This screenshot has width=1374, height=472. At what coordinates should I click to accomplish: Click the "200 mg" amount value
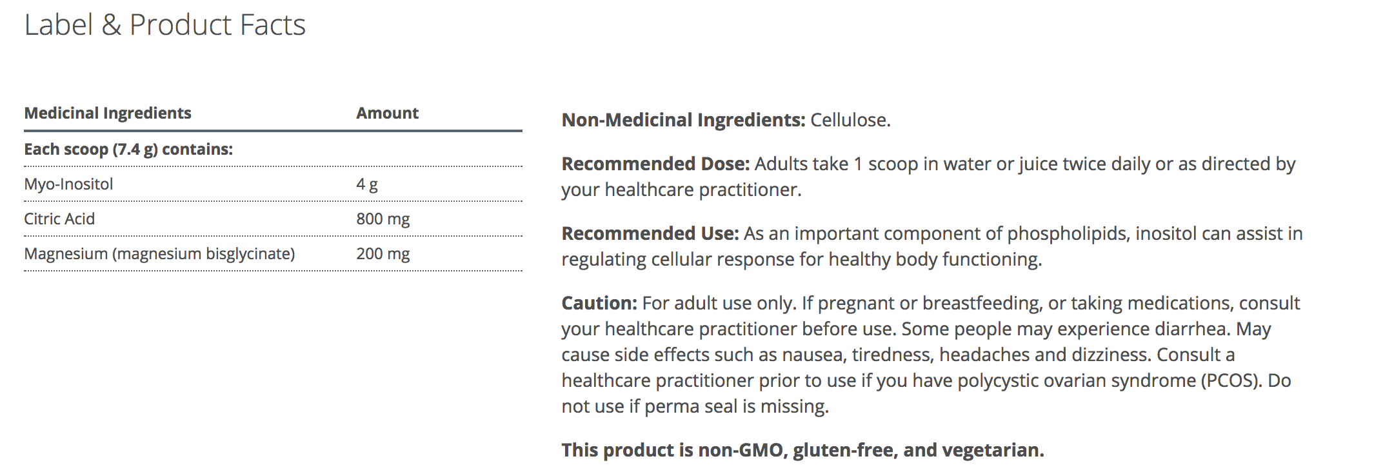click(383, 253)
